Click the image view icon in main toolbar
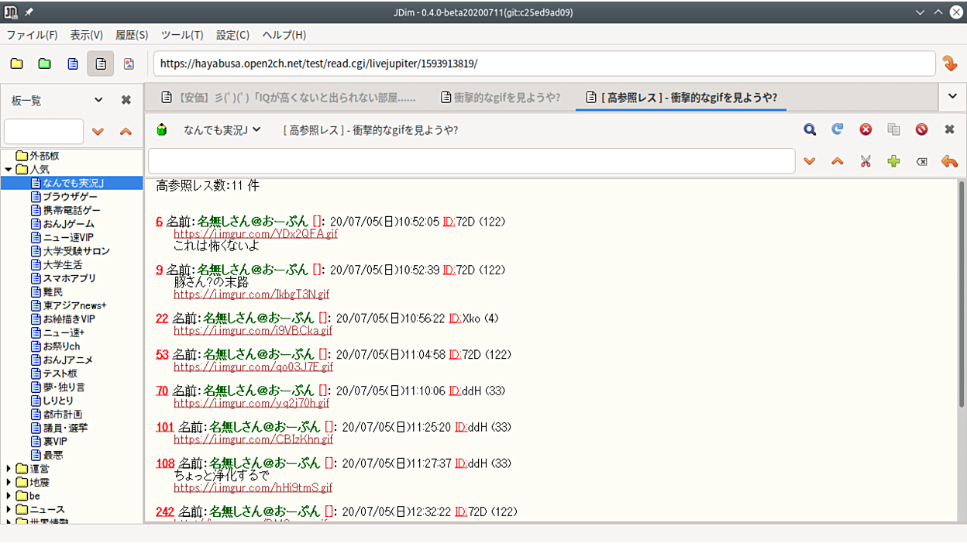967x544 pixels. tap(129, 64)
